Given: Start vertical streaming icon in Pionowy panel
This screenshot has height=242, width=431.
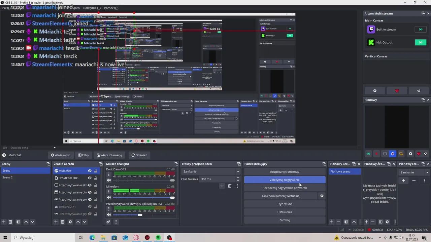Looking at the screenshot, I should (x=368, y=154).
